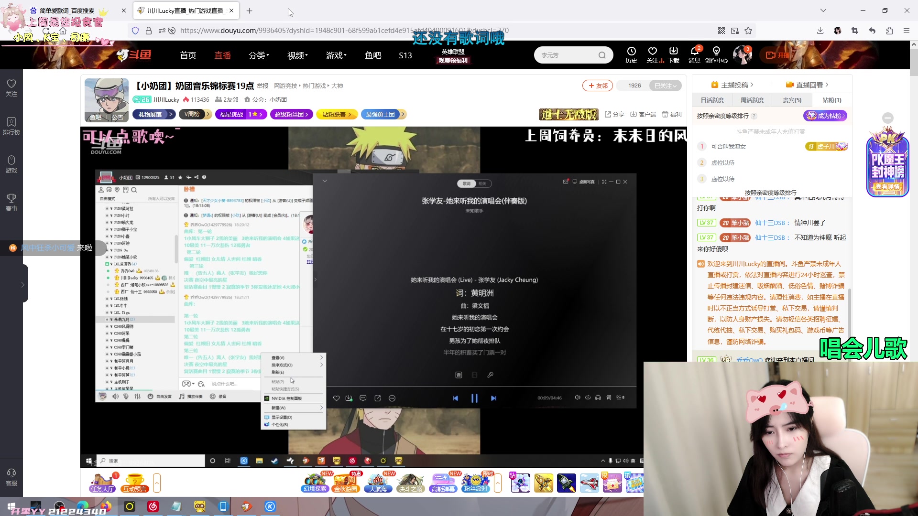Click the QR code icon in address bar

(x=721, y=31)
